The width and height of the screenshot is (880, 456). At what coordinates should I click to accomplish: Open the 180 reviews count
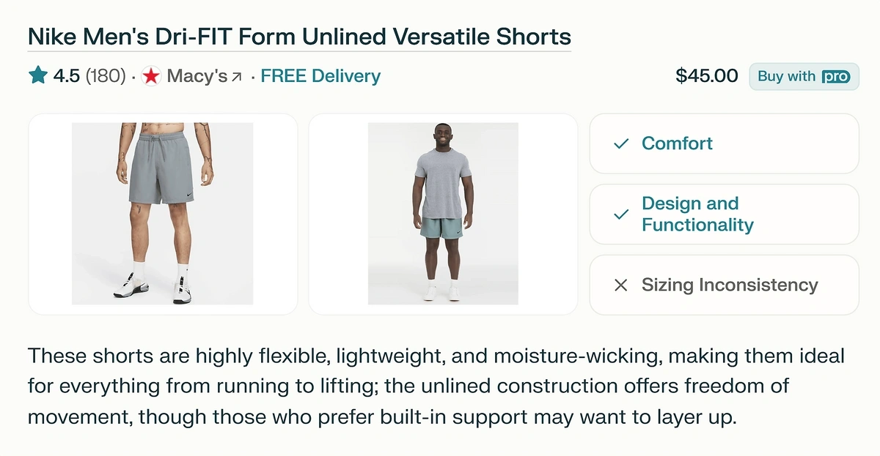(x=106, y=76)
